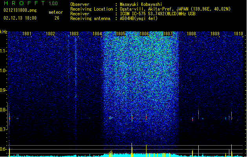Click the 1805 time marker

pyautogui.click(x=121, y=34)
